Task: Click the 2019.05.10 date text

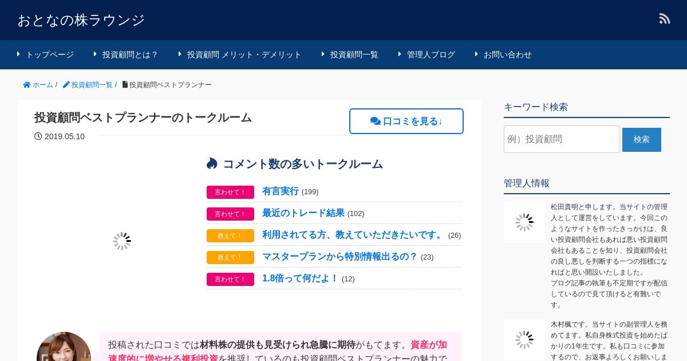Action: [x=65, y=136]
